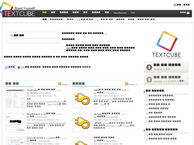Click RSS-prefixed bullet line text
This screenshot has width=194, height=145.
click(101, 48)
